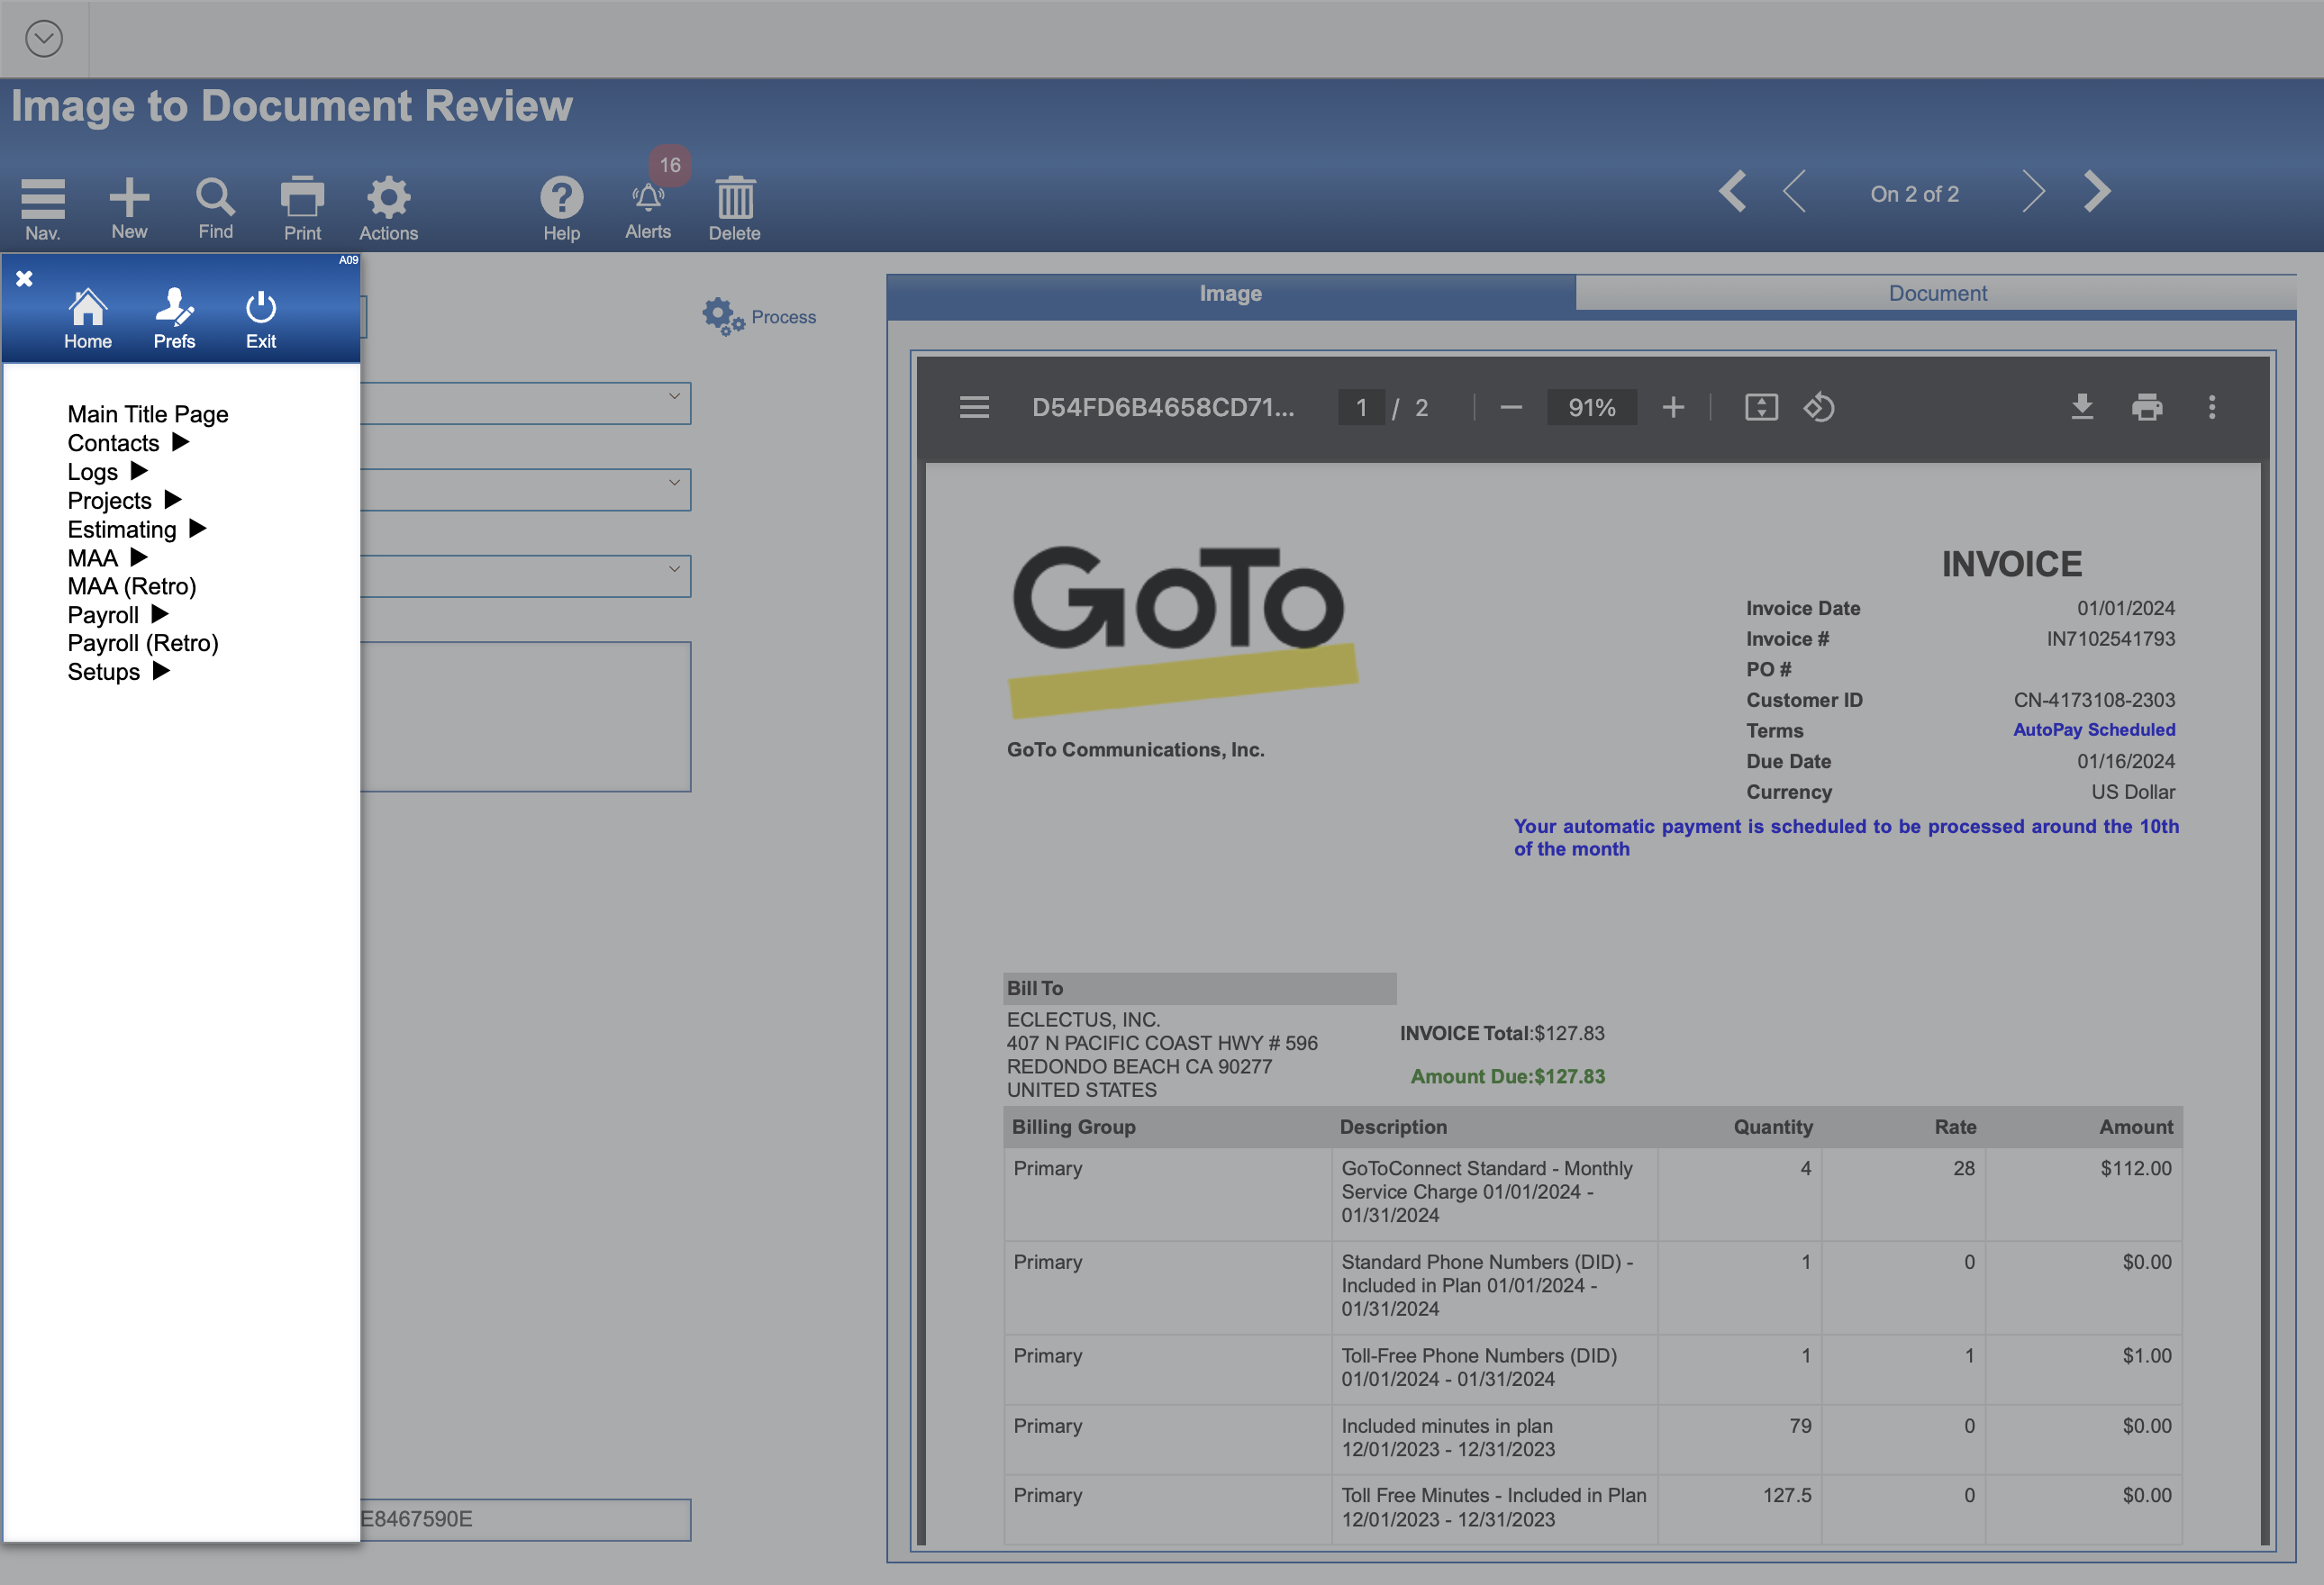Open the Payroll (Retro) menu item
This screenshot has height=1585, width=2324.
(143, 643)
